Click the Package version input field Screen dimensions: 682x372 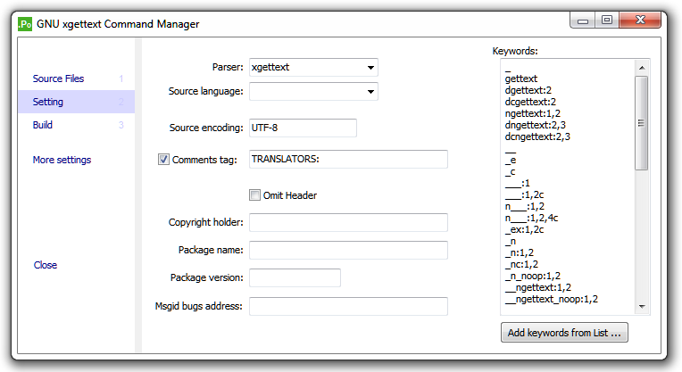tap(295, 277)
